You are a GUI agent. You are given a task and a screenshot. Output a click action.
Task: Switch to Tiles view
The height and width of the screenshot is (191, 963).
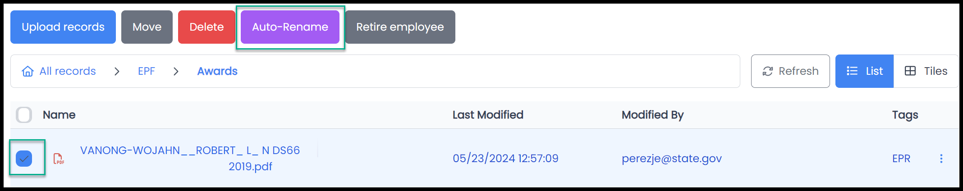point(926,71)
